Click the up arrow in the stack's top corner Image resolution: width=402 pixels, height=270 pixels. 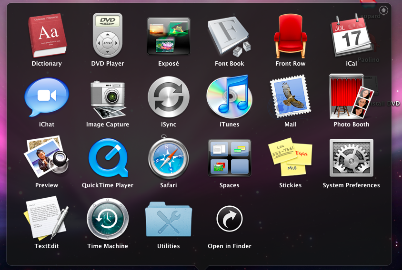(383, 10)
